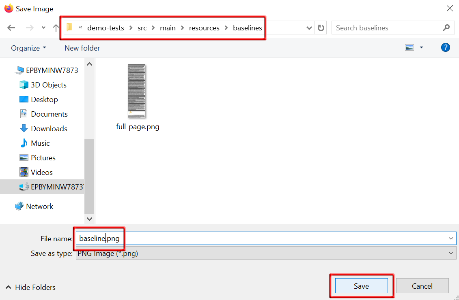Image resolution: width=459 pixels, height=300 pixels.
Task: Open the Help question mark icon
Action: point(445,48)
